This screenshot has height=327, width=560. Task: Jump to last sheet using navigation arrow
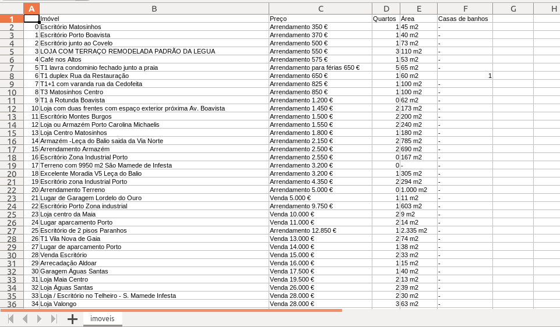[54, 319]
